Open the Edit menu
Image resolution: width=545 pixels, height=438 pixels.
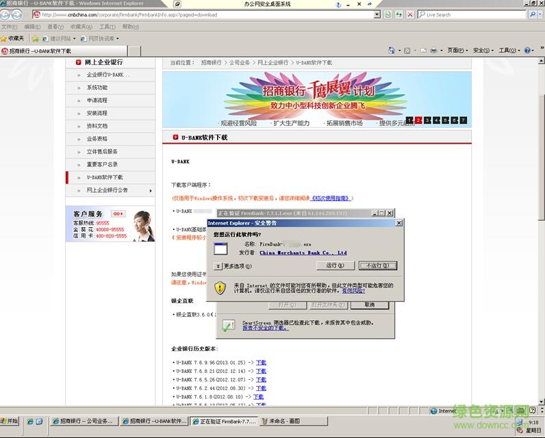point(32,27)
